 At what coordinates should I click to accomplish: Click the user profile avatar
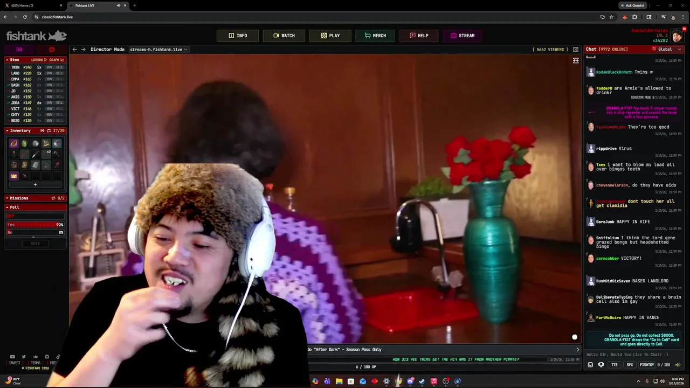tap(677, 37)
